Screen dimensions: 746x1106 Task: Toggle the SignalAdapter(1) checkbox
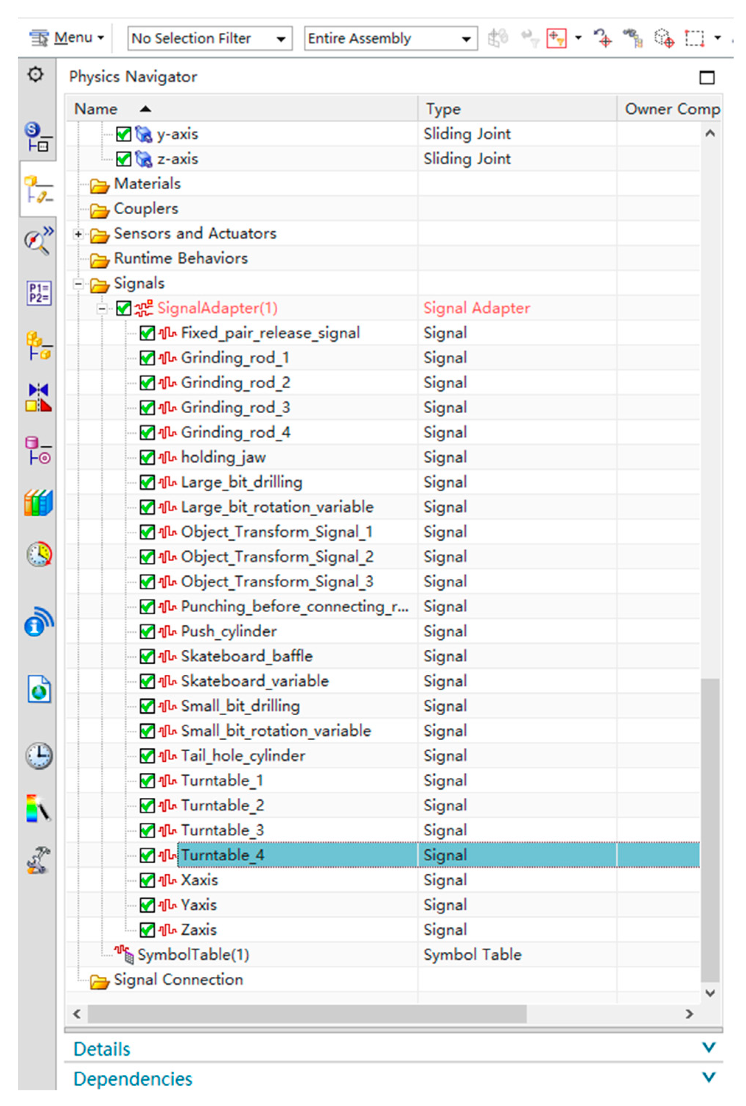pos(124,308)
